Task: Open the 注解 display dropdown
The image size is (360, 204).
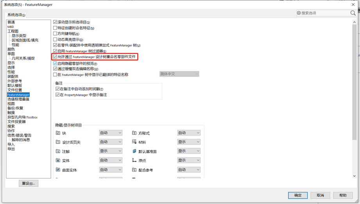Action: 111,151
